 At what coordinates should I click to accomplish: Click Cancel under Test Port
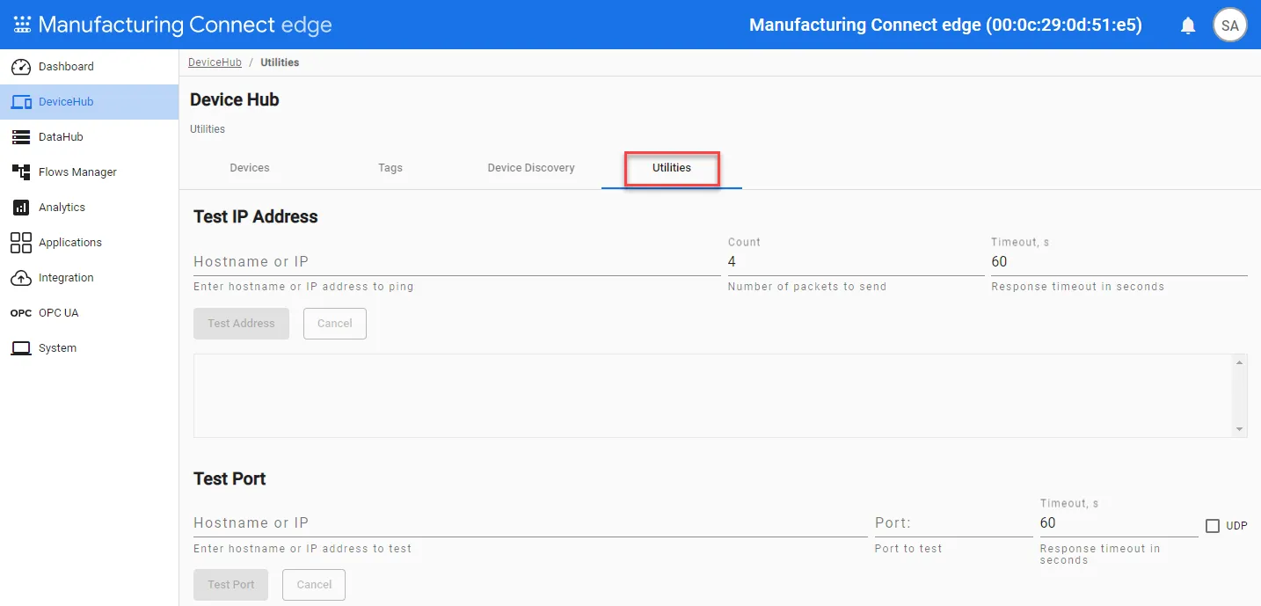click(x=314, y=585)
